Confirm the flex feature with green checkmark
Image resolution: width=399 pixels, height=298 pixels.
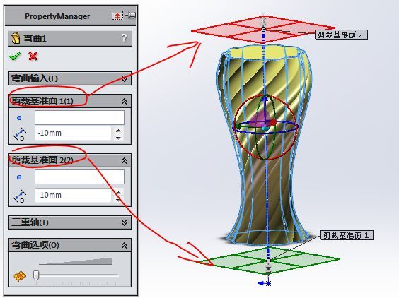pyautogui.click(x=15, y=56)
